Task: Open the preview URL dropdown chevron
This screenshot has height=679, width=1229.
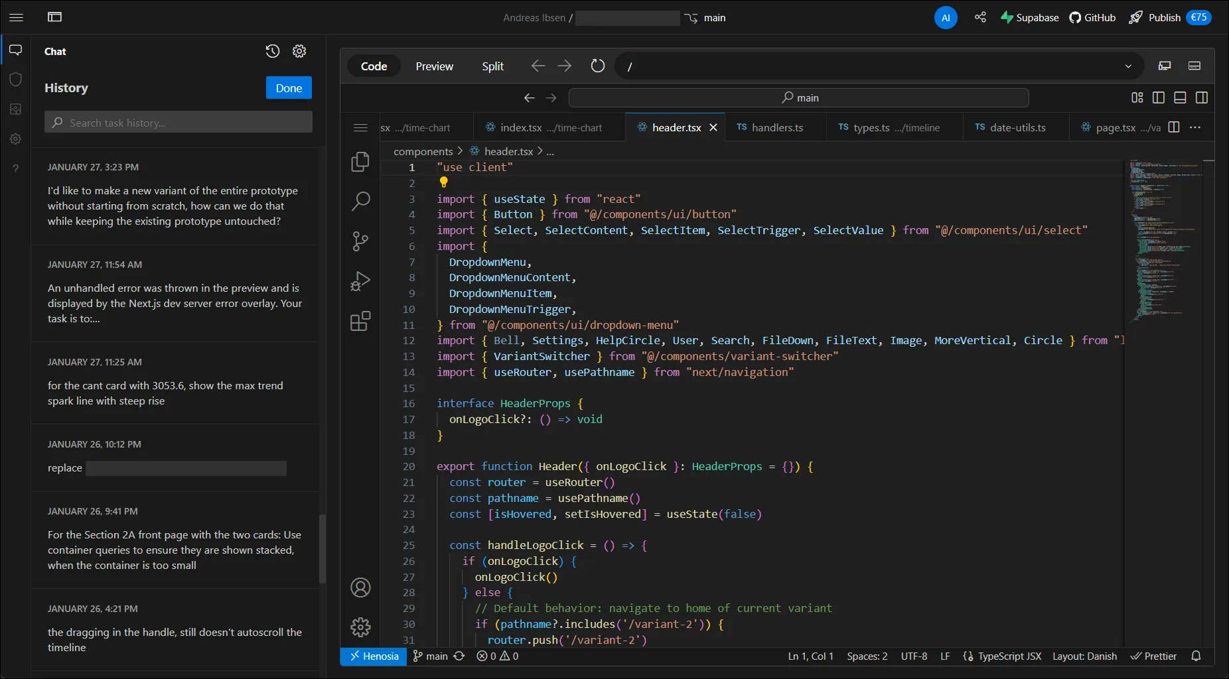Action: 1128,66
